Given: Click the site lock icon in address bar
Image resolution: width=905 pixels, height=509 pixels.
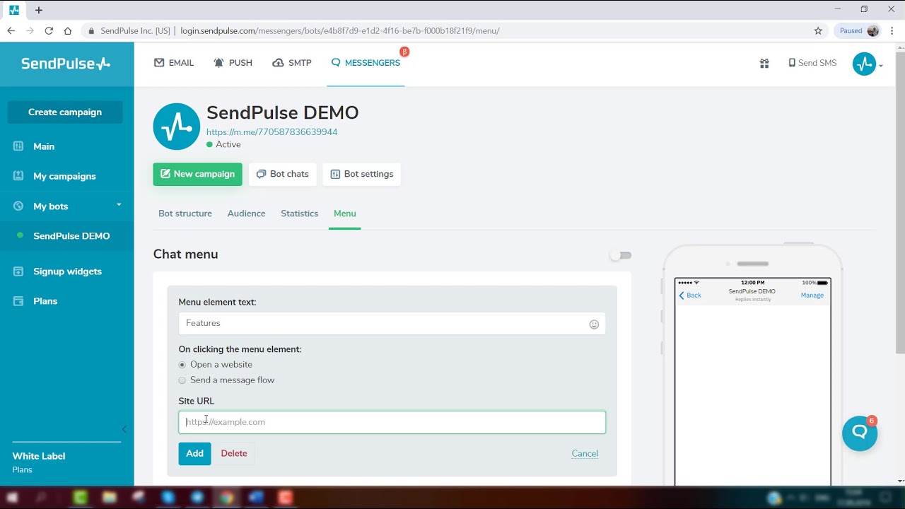Looking at the screenshot, I should [90, 31].
